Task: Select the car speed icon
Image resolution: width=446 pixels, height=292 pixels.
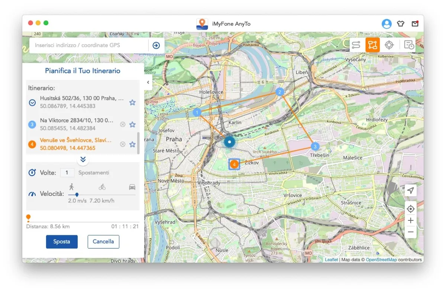Action: pyautogui.click(x=132, y=187)
